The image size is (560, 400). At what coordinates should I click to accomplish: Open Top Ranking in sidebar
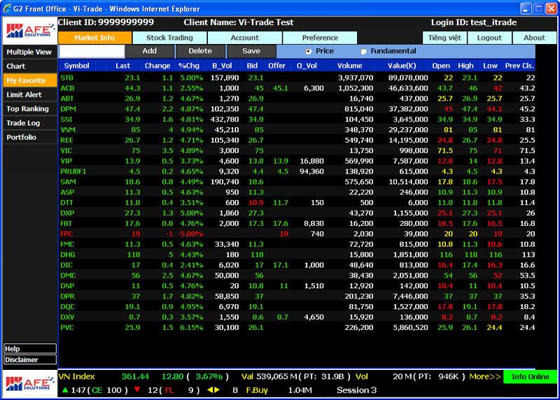[29, 109]
